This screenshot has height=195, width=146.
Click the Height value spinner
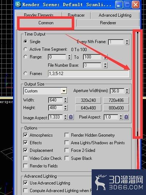point(65,108)
